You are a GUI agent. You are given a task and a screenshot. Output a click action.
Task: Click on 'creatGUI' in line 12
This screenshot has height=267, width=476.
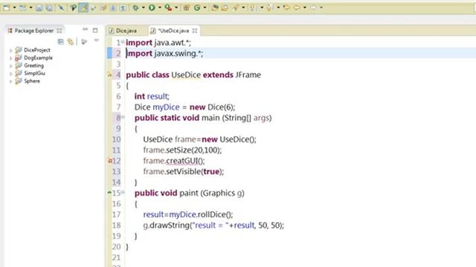(181, 161)
